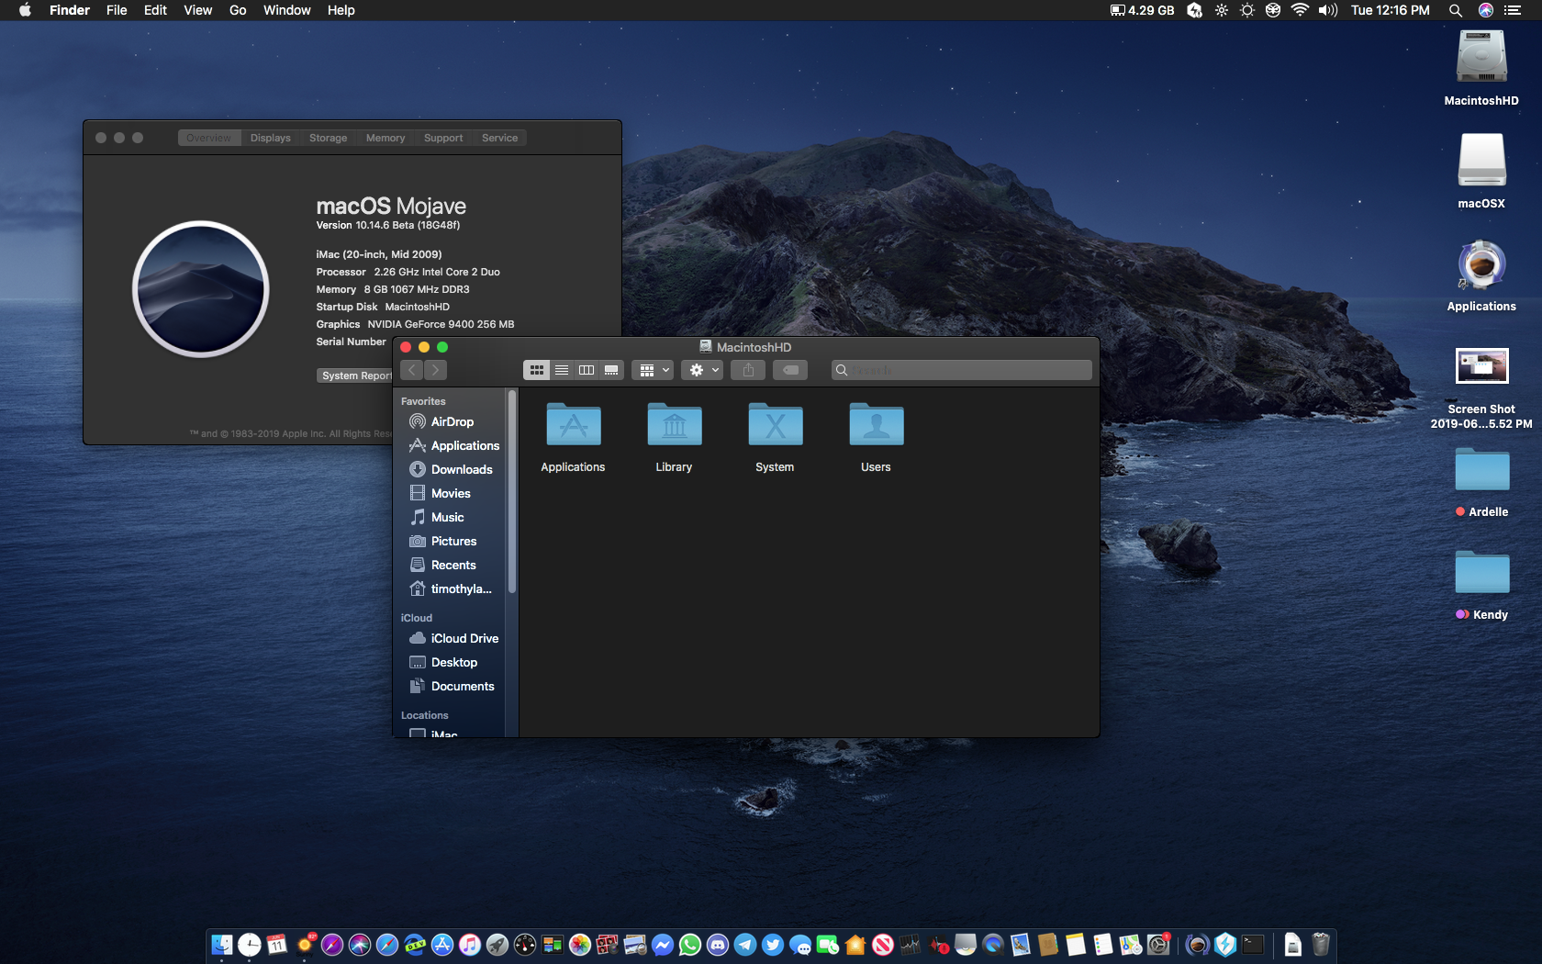Open the Window menu in menu bar

(286, 10)
